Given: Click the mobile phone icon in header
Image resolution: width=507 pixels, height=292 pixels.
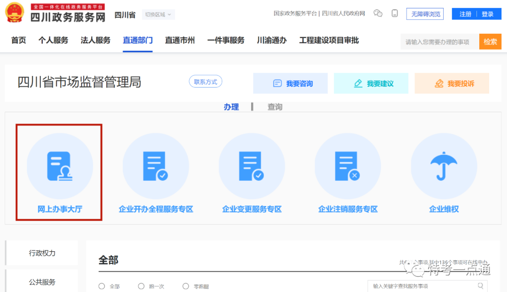Looking at the screenshot, I should [x=394, y=13].
